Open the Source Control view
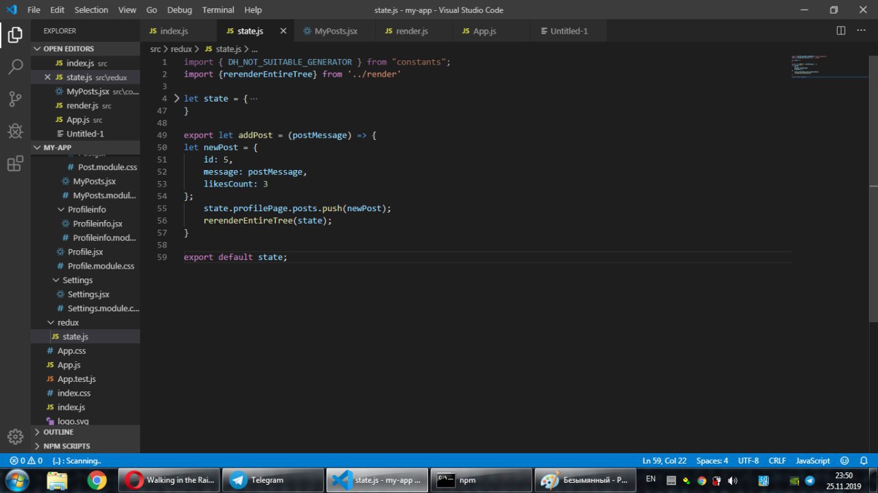The height and width of the screenshot is (493, 878). pos(15,99)
